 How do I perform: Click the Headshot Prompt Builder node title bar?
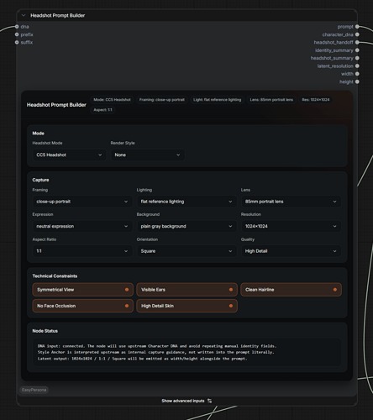tap(186, 15)
